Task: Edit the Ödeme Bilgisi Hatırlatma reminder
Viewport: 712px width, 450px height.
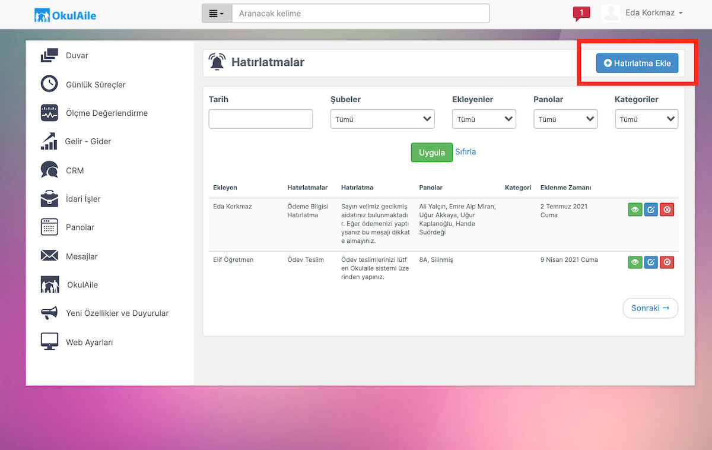Action: pos(651,210)
